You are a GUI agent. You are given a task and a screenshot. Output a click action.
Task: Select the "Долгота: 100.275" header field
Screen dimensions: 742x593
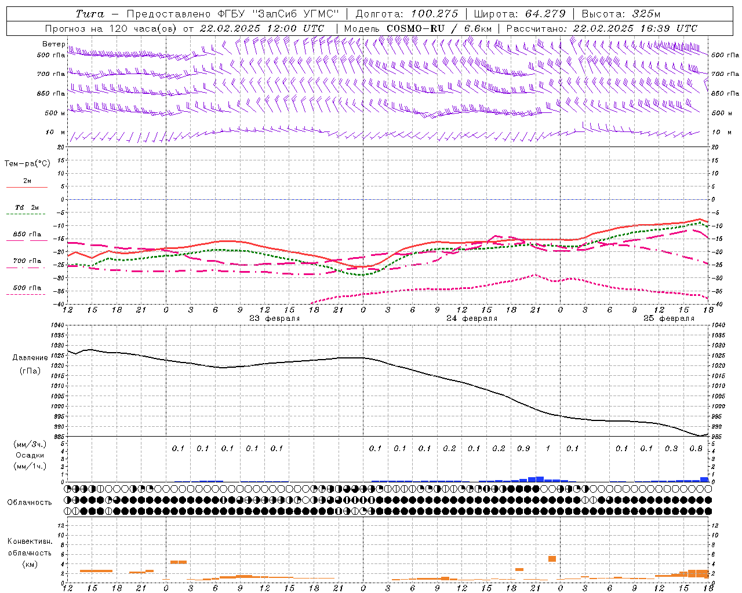tap(406, 14)
